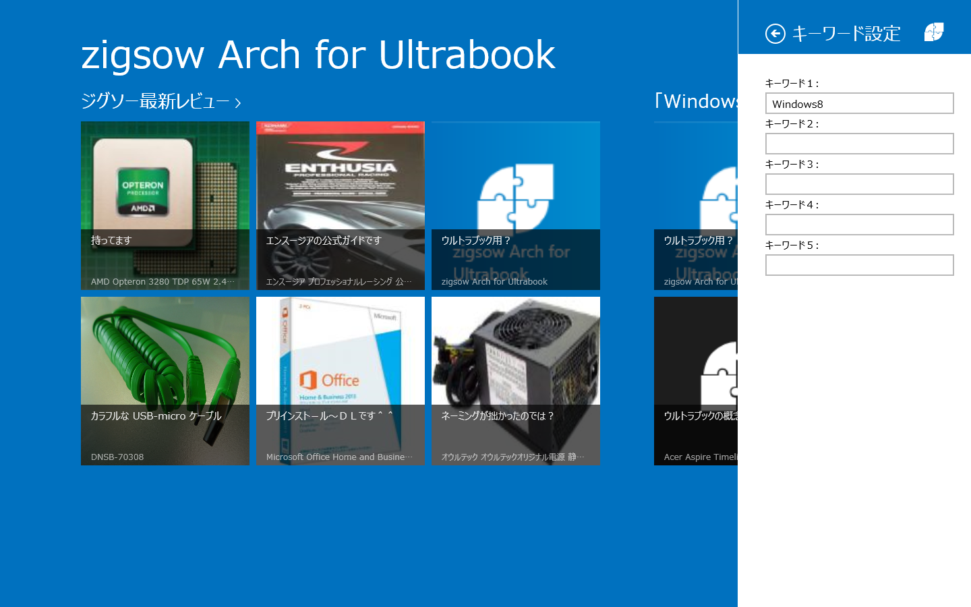
Task: Click the キーワード5 label
Action: pyautogui.click(x=792, y=245)
